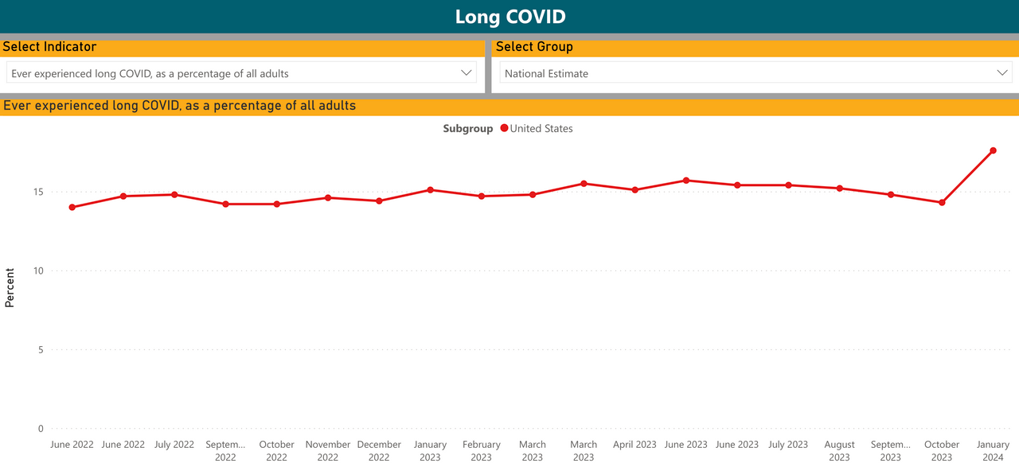Click the February 2023 data point

[x=481, y=197]
